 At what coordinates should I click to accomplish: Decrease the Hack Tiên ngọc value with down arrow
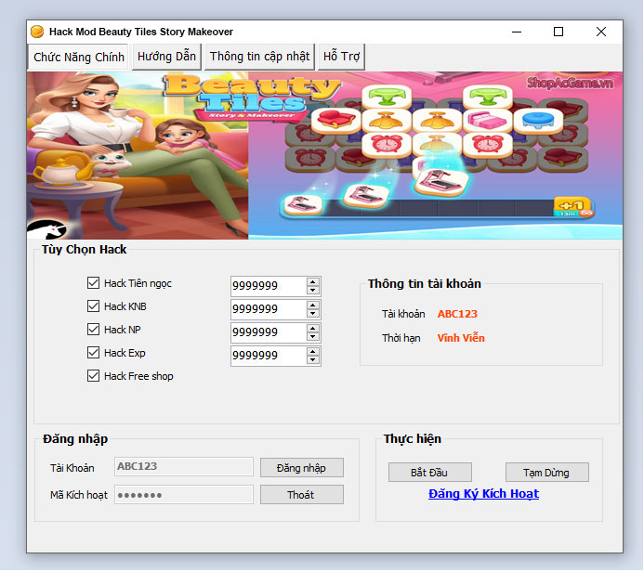click(313, 290)
